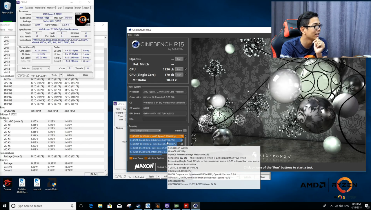Screen dimensions: 371x210
Task: Run the OpenGL benchmark
Action: click(x=179, y=59)
